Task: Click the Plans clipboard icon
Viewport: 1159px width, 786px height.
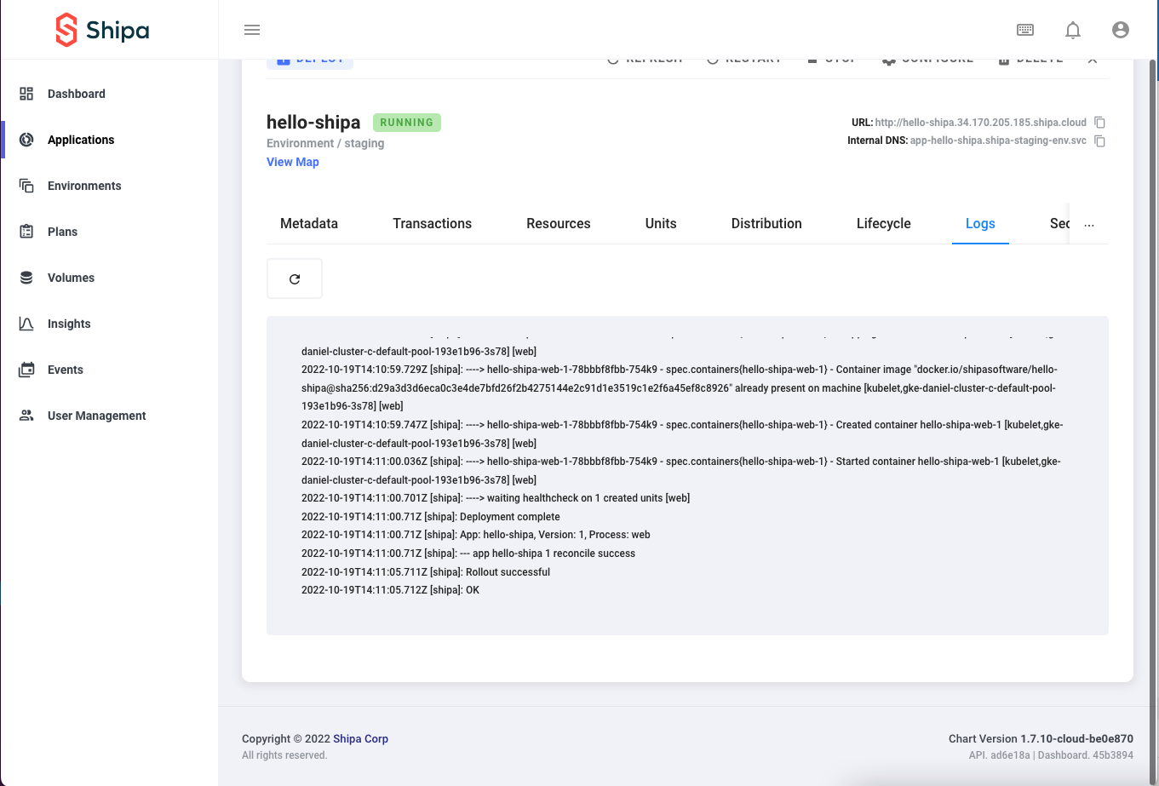Action: [26, 232]
